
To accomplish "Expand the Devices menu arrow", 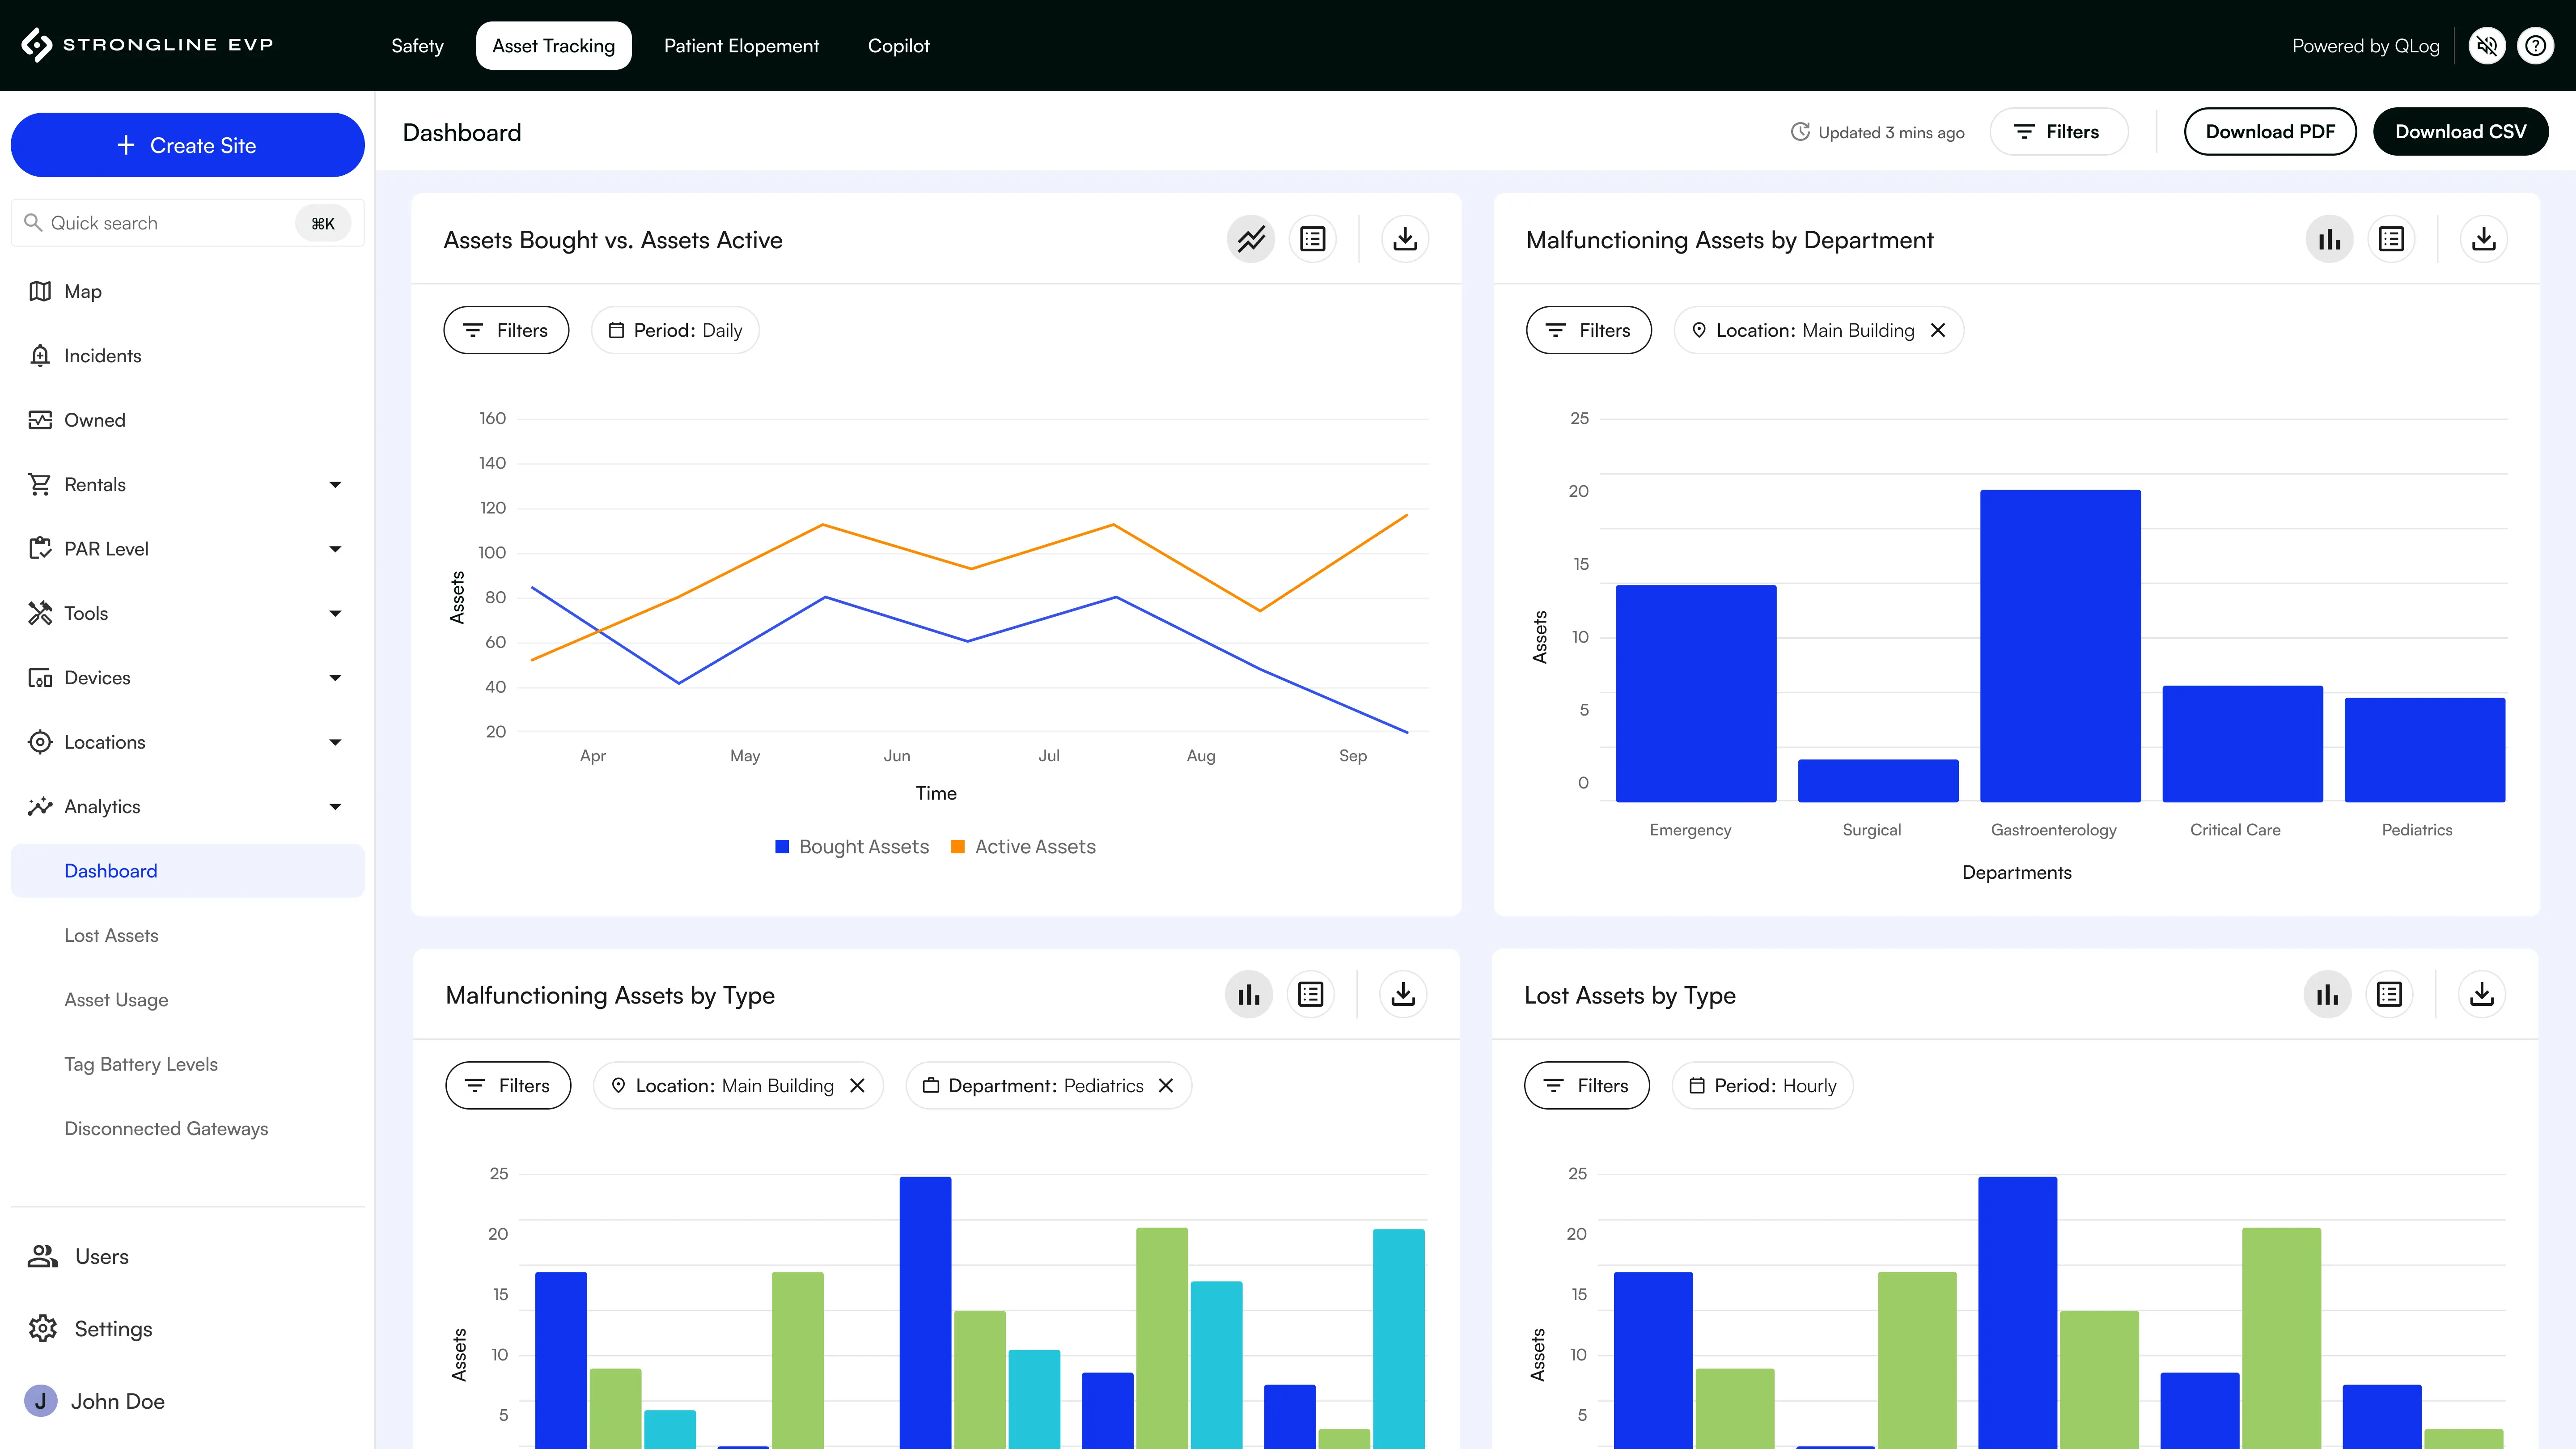I will point(335,678).
